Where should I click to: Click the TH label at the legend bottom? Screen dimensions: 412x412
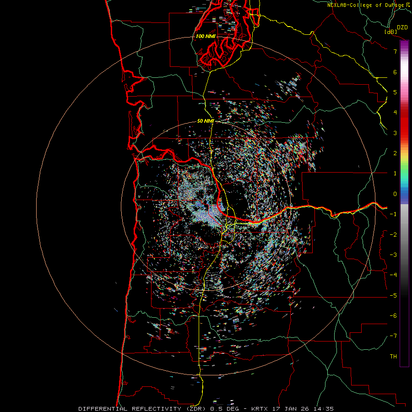click(393, 356)
